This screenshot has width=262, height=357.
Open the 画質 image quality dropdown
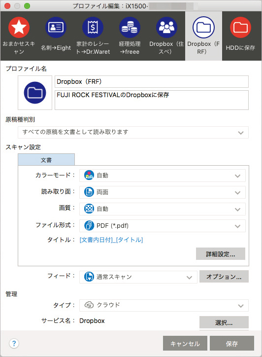tap(163, 209)
